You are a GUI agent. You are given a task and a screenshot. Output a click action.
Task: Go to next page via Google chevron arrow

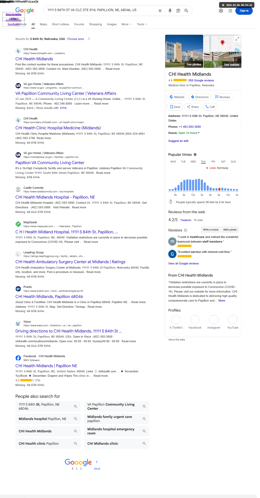click(x=97, y=462)
